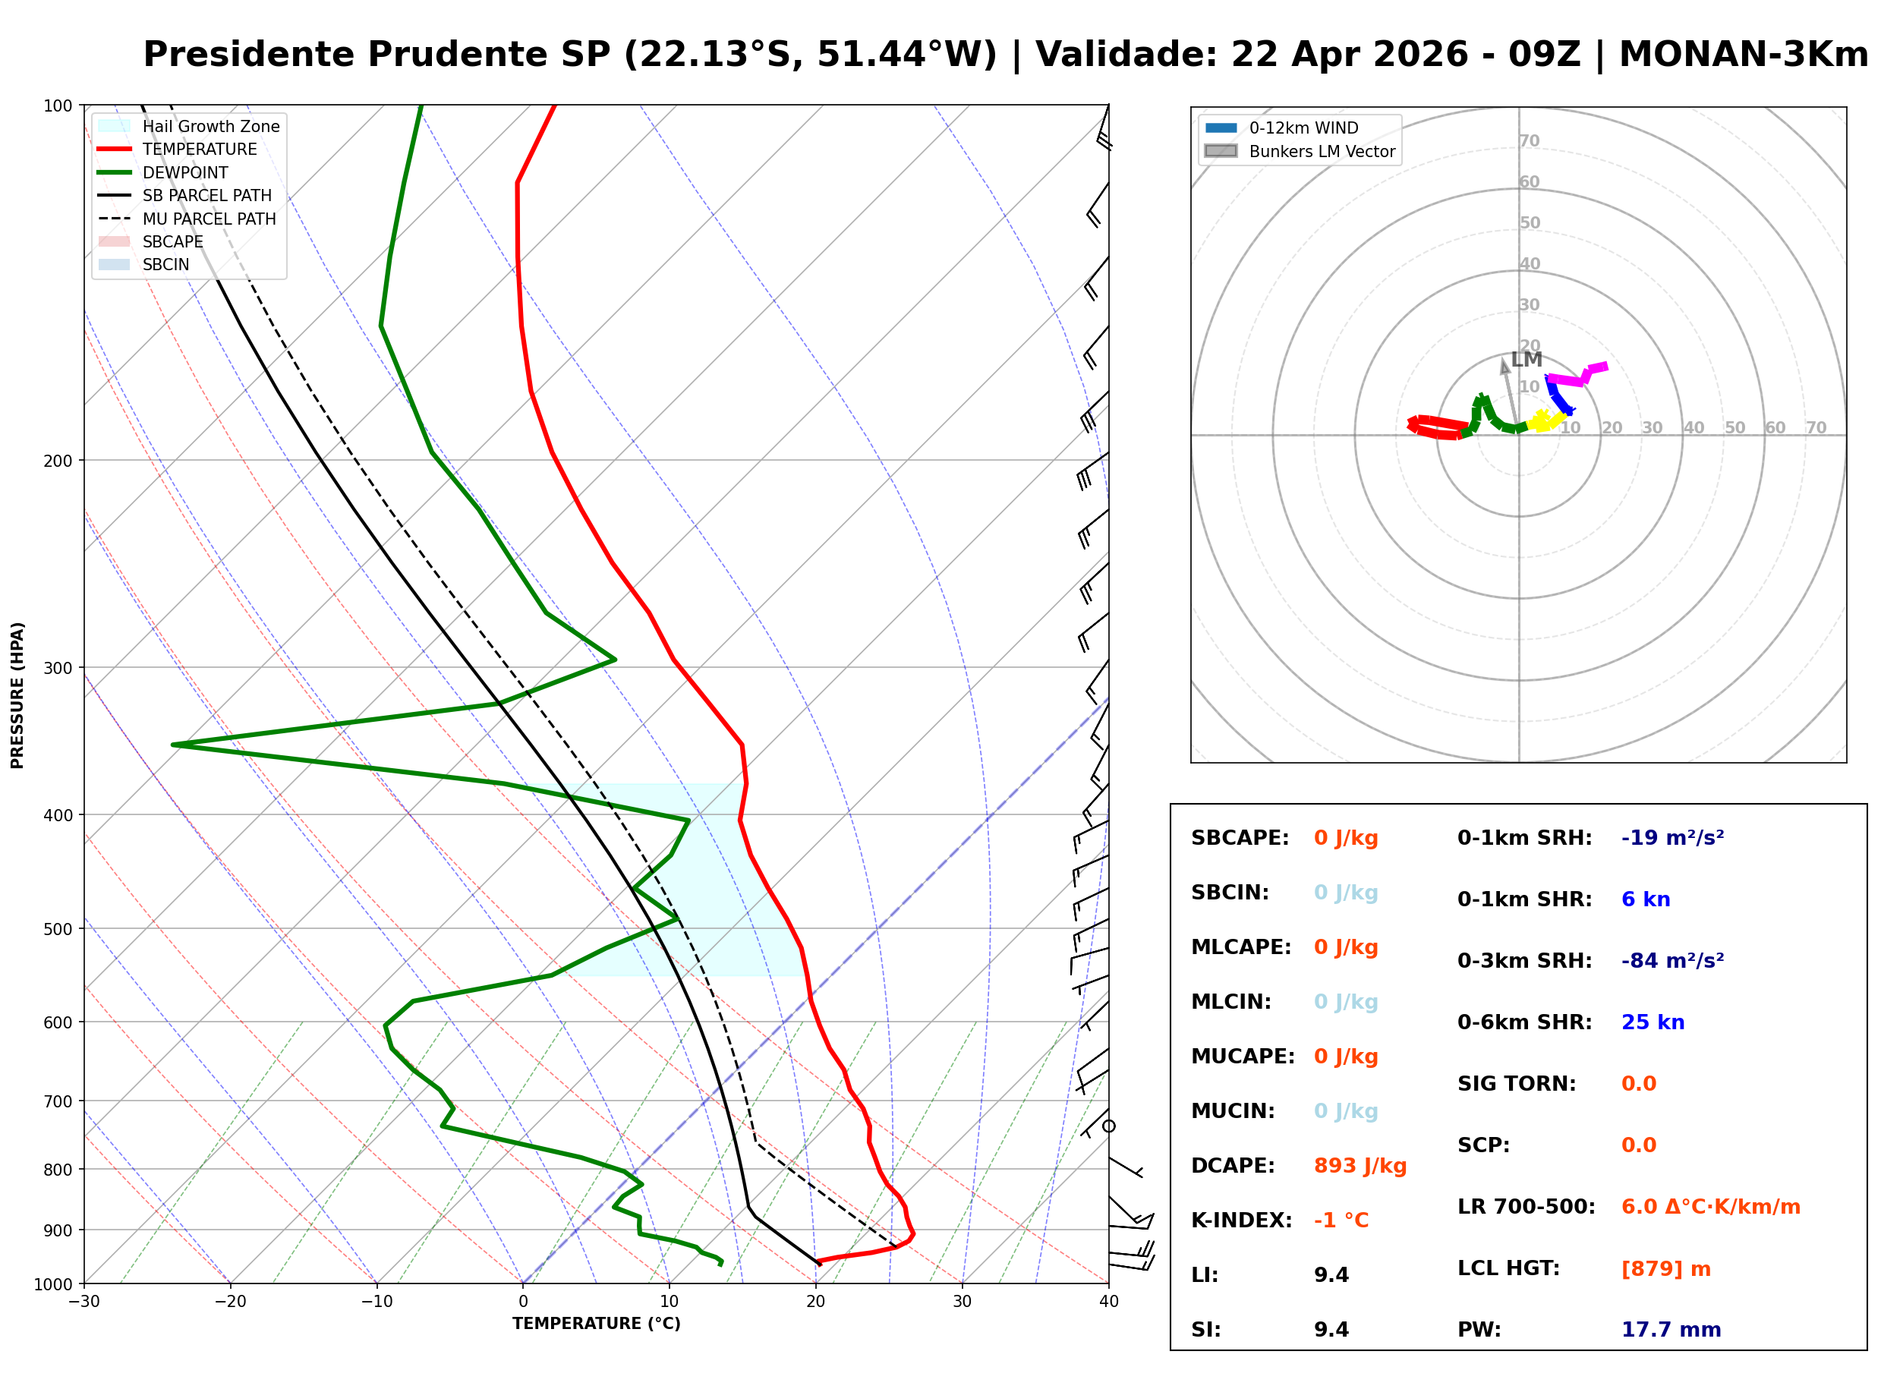Click the pink SBCAPE legend swatch
The width and height of the screenshot is (1881, 1389).
[115, 242]
